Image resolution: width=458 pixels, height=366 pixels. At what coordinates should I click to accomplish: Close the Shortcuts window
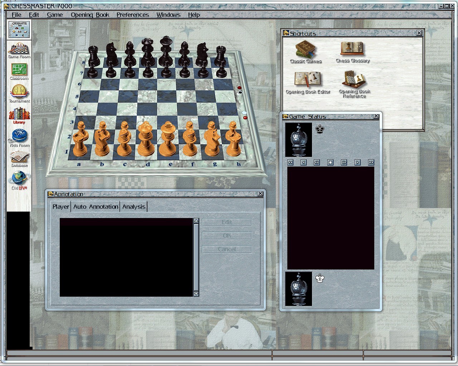pos(419,33)
